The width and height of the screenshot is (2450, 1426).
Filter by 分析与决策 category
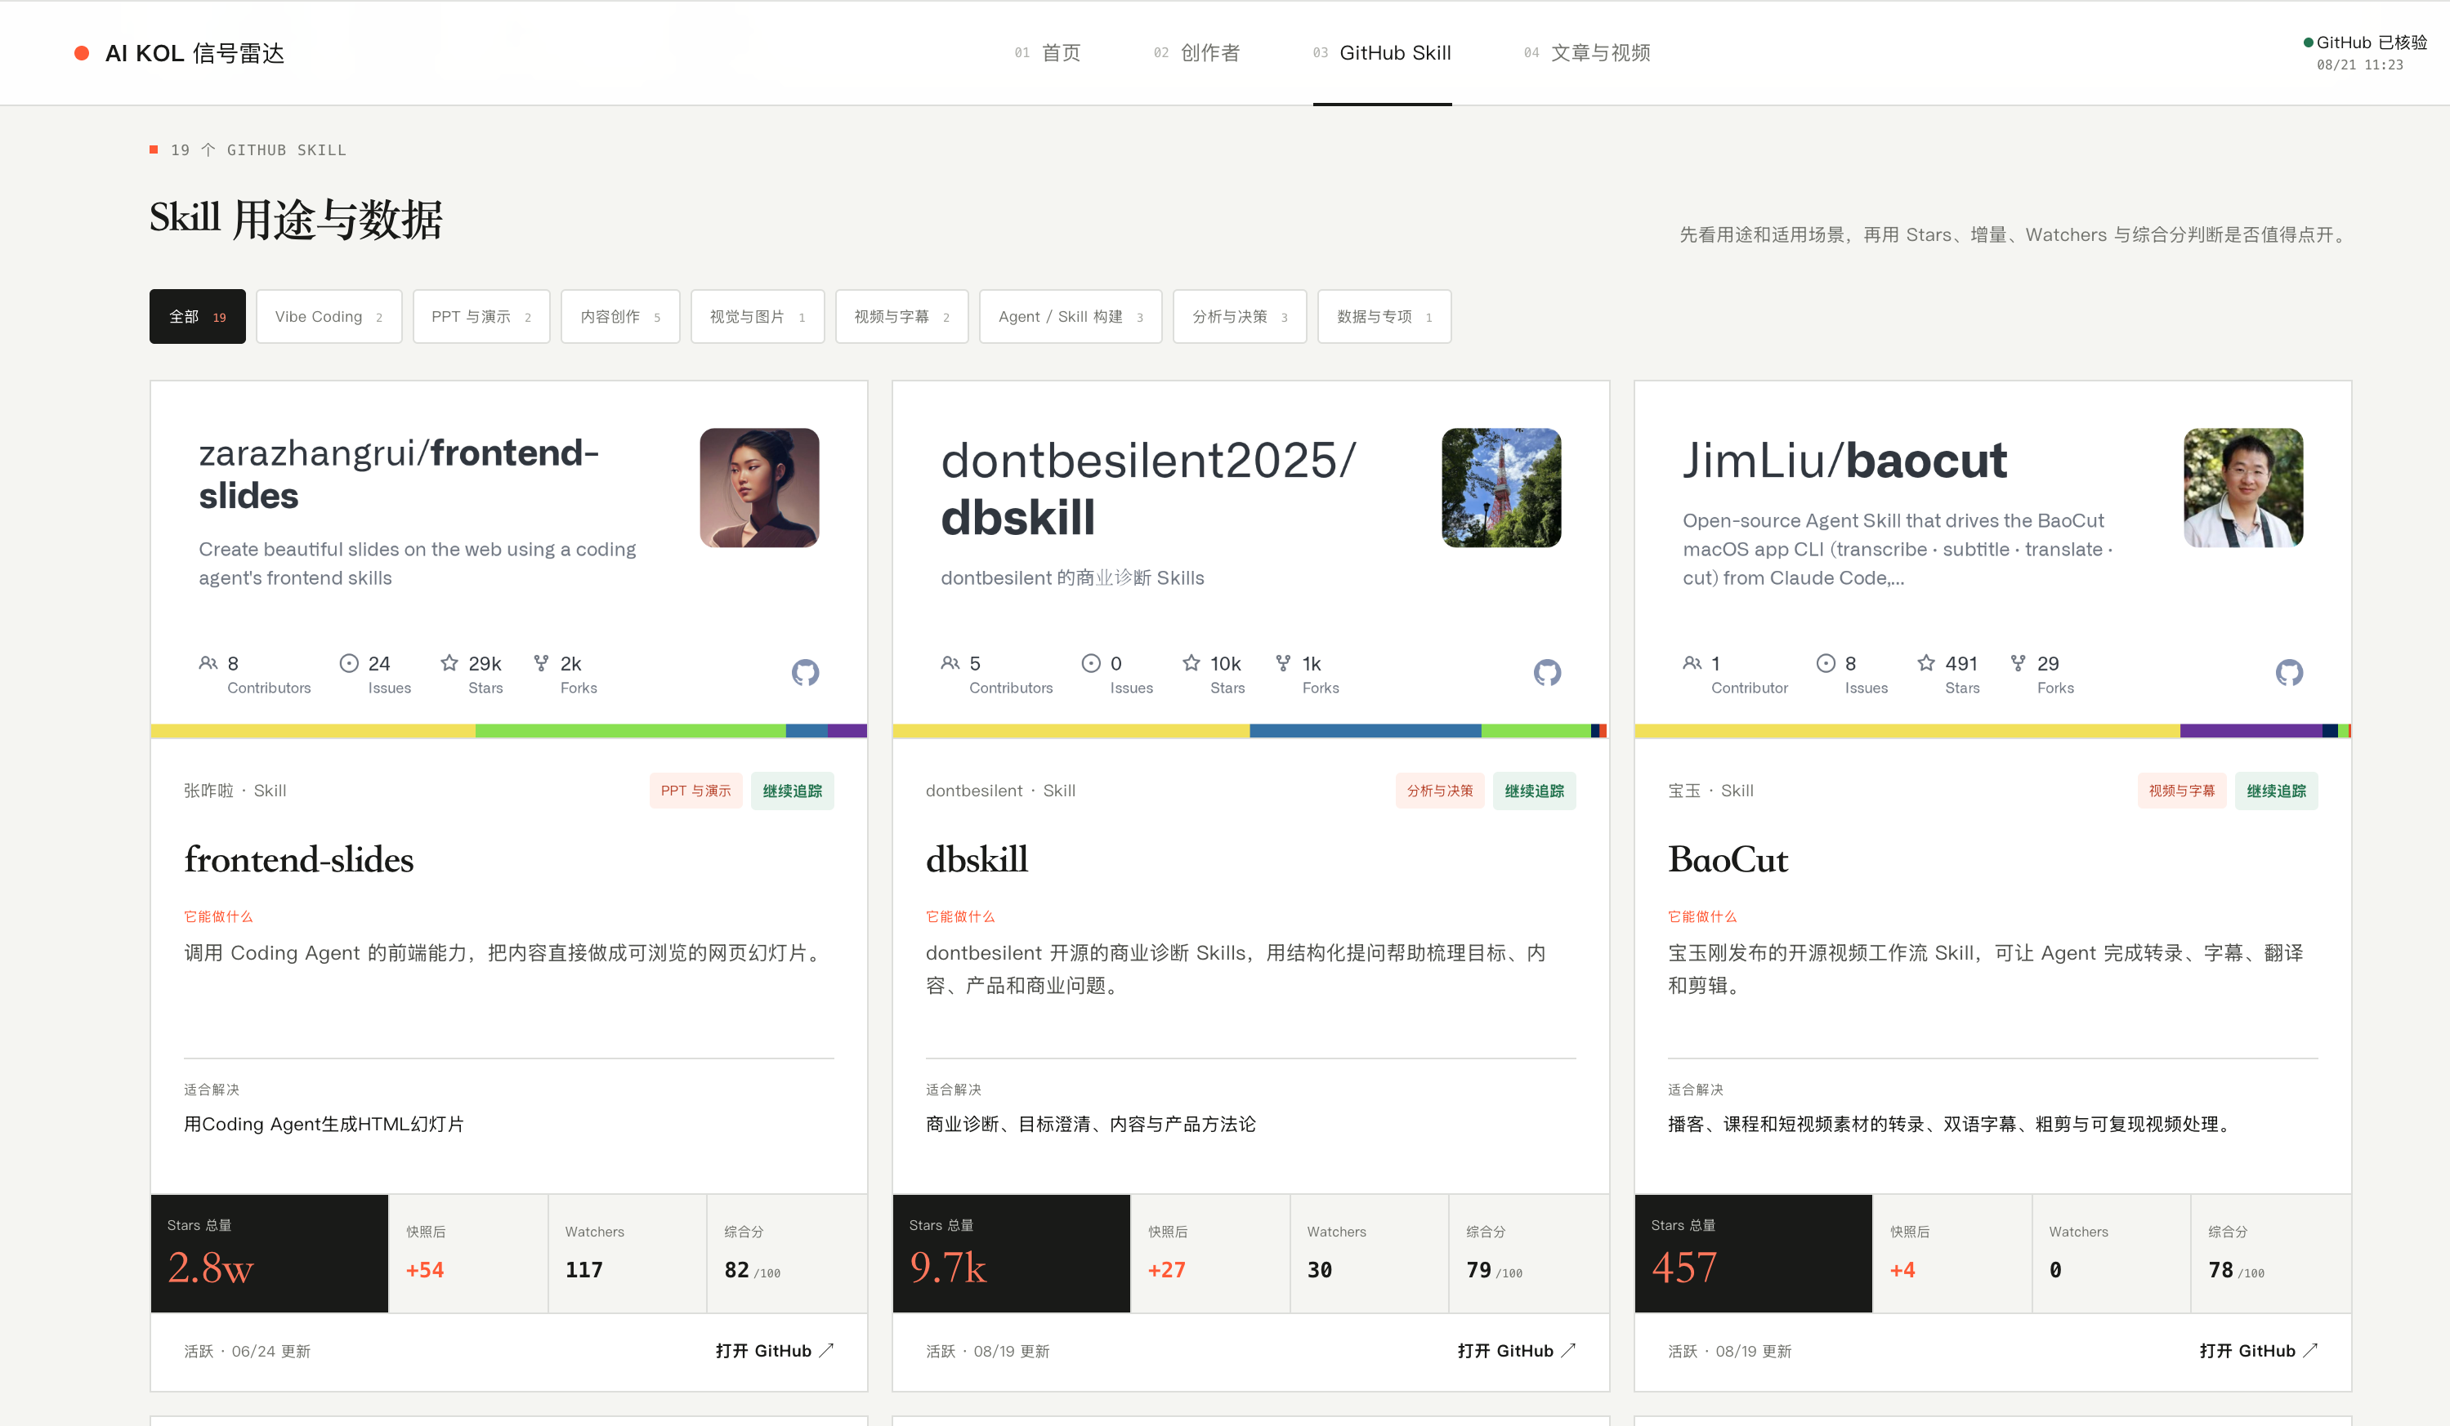click(x=1240, y=317)
